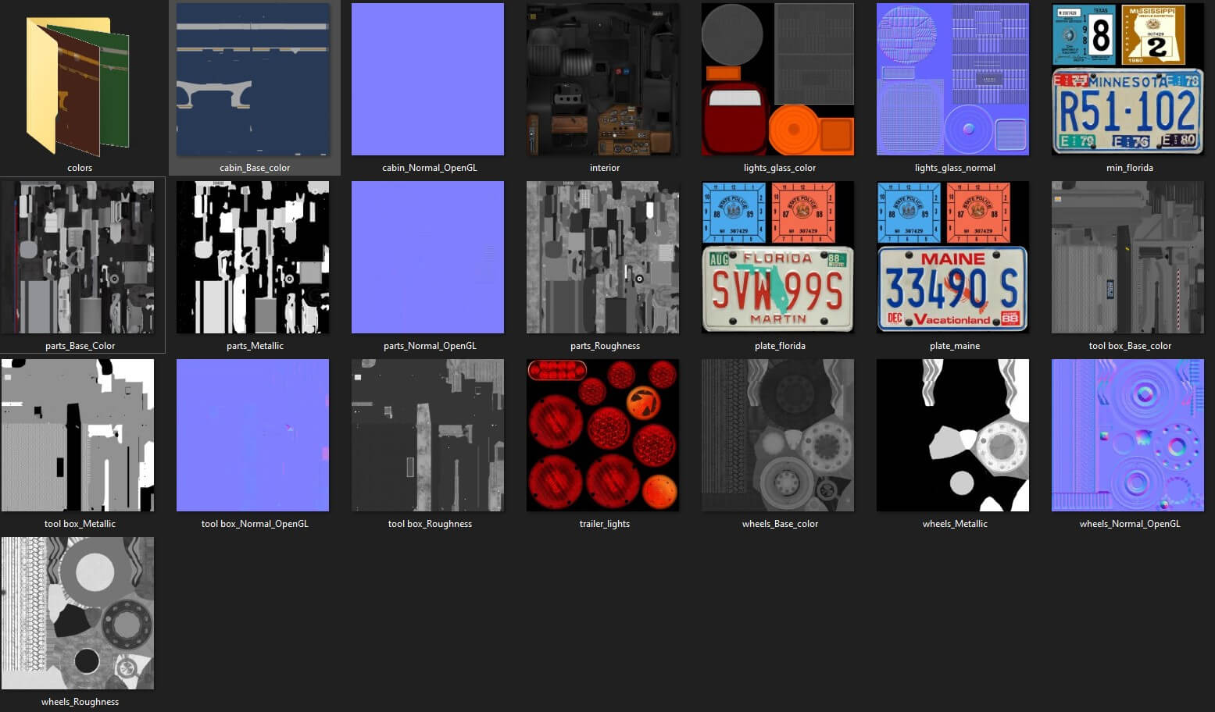
Task: Open the colors folder
Action: pyautogui.click(x=78, y=84)
